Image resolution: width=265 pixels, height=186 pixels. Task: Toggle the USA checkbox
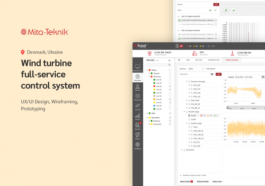(170, 113)
